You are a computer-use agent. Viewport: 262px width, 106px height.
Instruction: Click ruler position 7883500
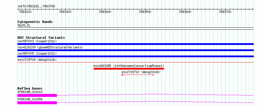click(145, 12)
